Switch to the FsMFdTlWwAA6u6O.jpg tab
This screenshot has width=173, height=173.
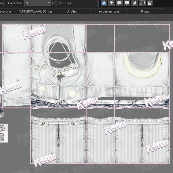(x=35, y=11)
